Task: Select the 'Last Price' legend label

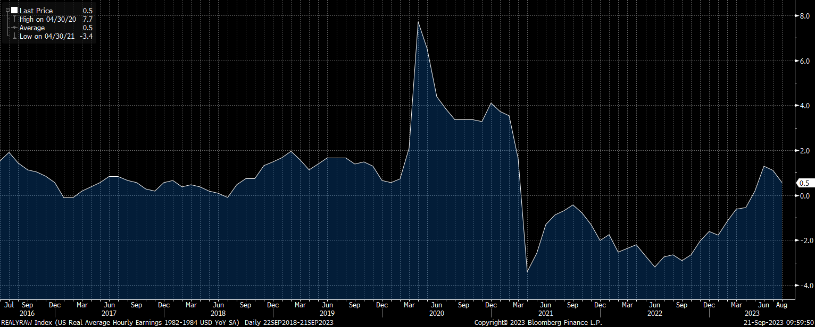Action: [x=36, y=11]
